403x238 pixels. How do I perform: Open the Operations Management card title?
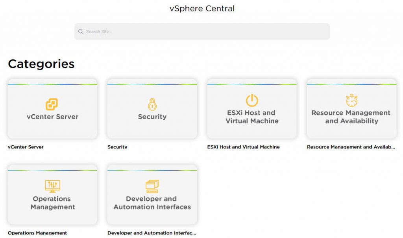pos(52,203)
